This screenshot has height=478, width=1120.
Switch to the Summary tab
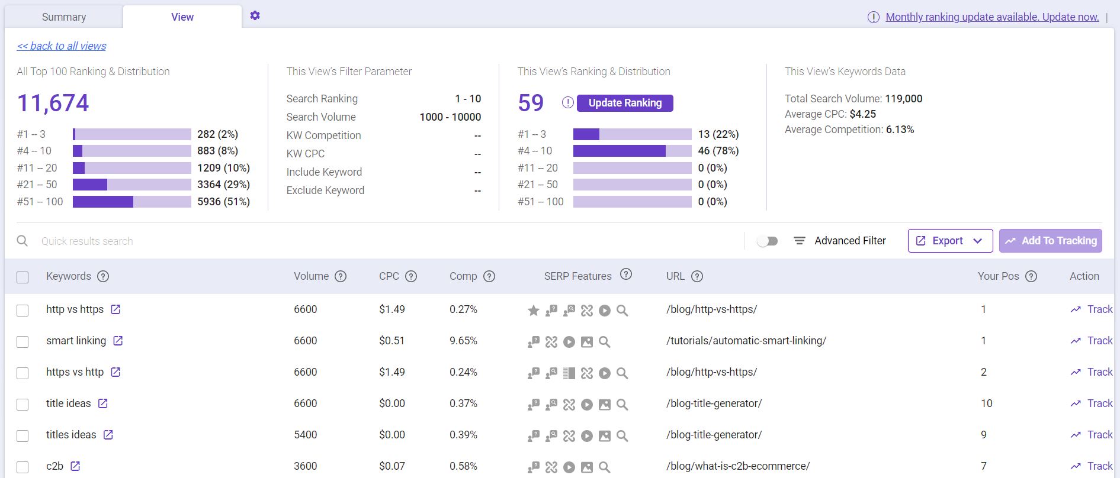[x=64, y=17]
